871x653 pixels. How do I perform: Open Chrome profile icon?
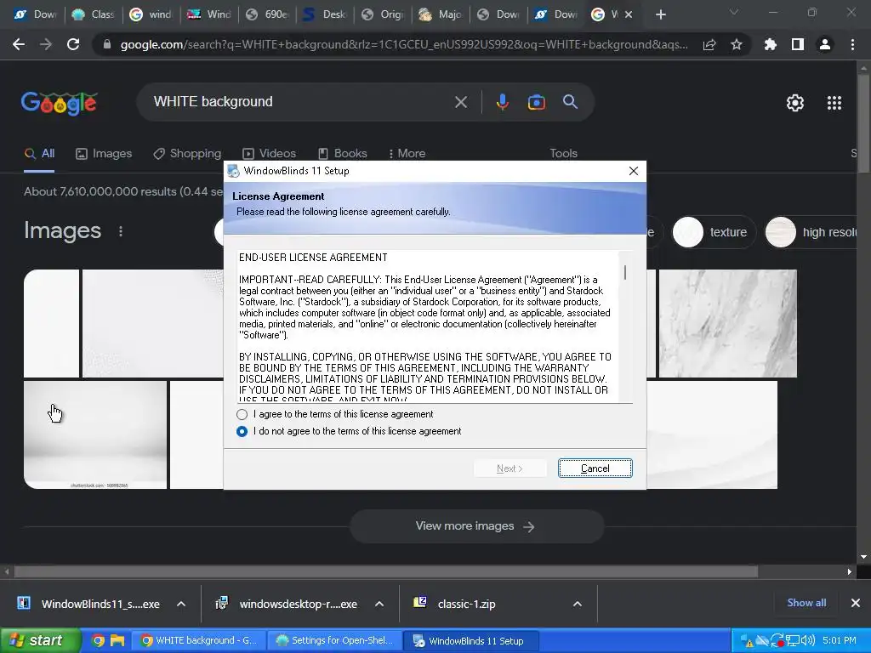click(825, 44)
